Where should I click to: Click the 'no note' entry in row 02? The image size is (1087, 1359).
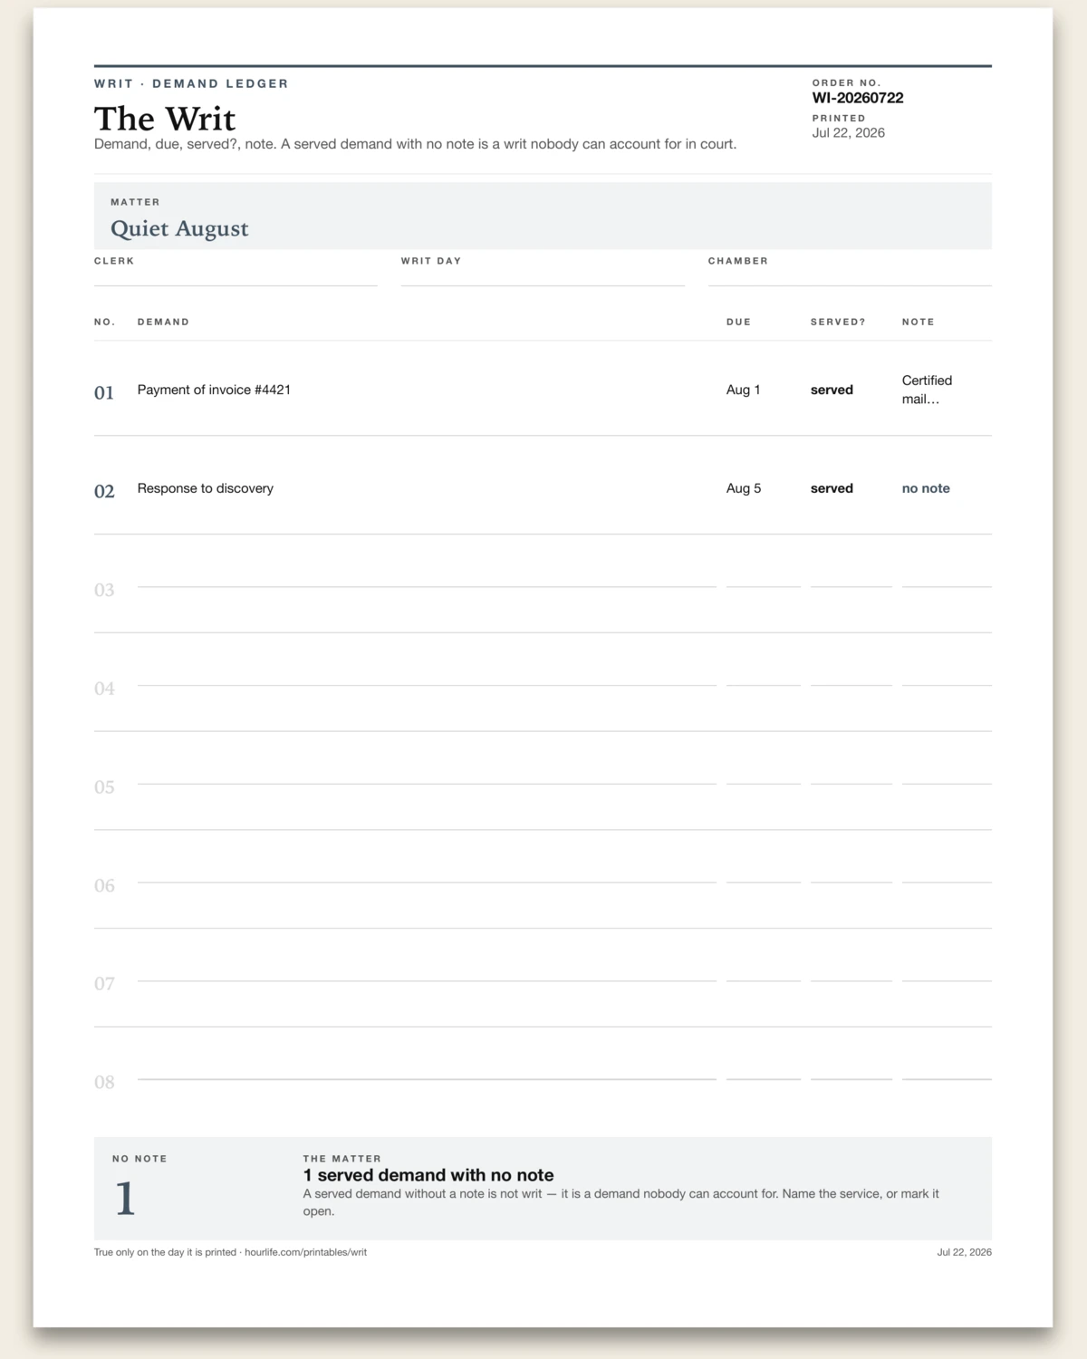926,488
